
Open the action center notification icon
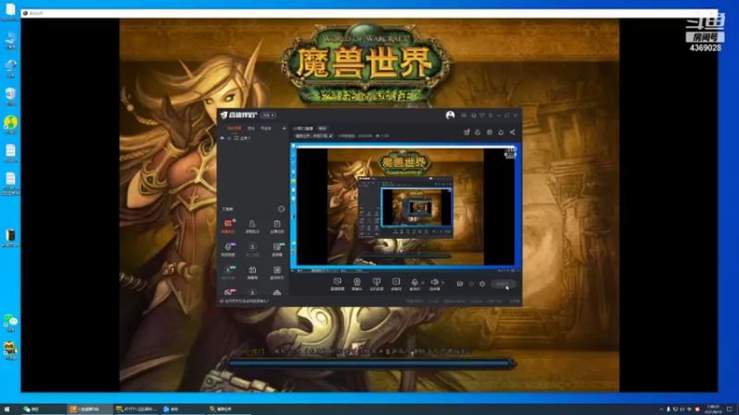[730, 409]
